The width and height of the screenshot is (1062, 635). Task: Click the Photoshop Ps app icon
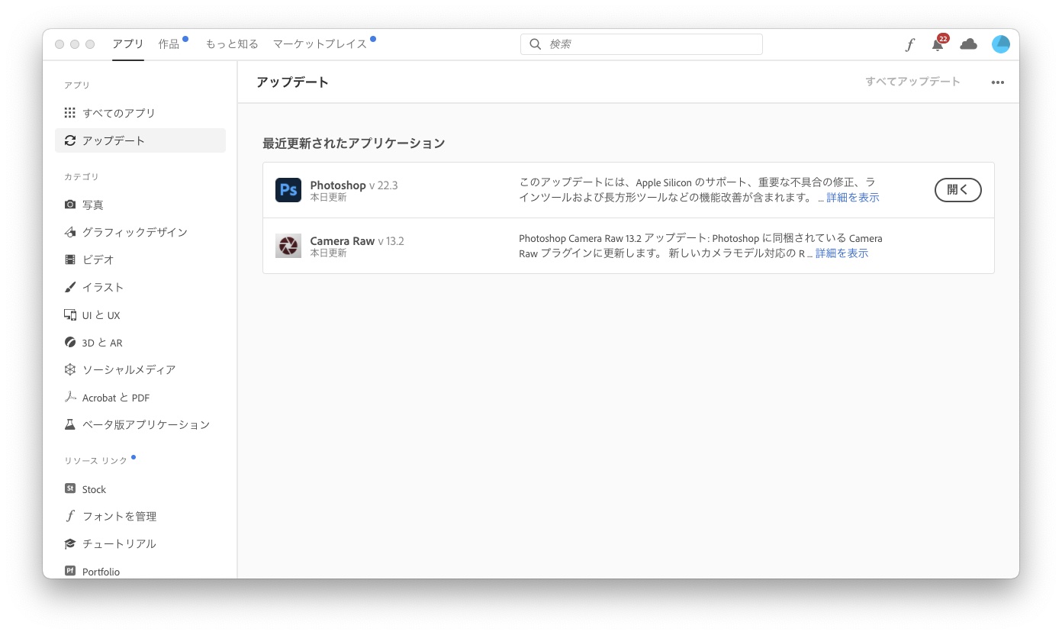point(288,190)
